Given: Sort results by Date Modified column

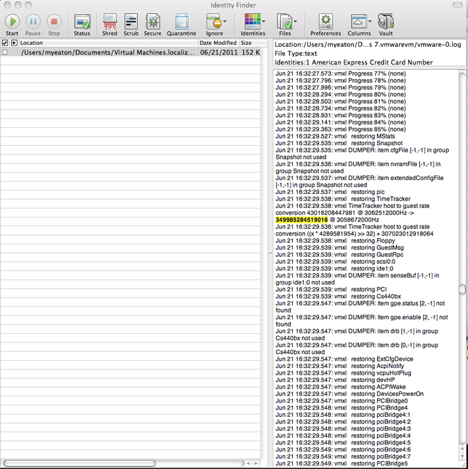Looking at the screenshot, I should click(218, 43).
